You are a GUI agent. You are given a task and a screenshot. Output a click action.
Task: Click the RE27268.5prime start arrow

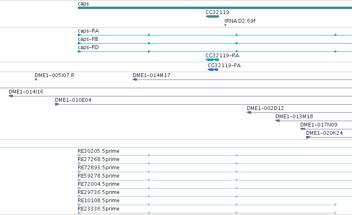[x=79, y=164]
